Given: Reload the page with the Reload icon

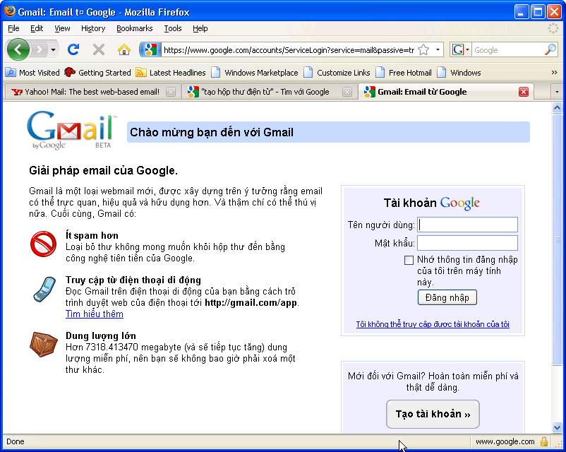Looking at the screenshot, I should coord(73,49).
